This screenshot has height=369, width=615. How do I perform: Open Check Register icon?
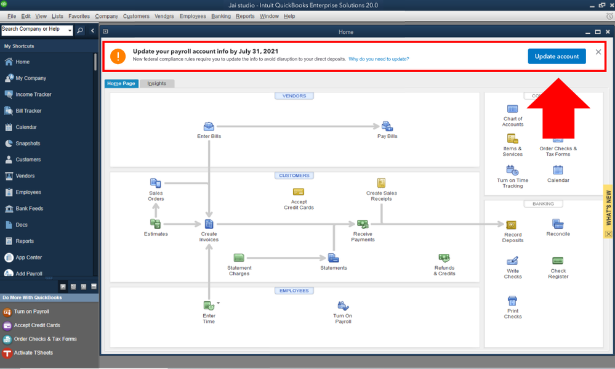tap(558, 261)
